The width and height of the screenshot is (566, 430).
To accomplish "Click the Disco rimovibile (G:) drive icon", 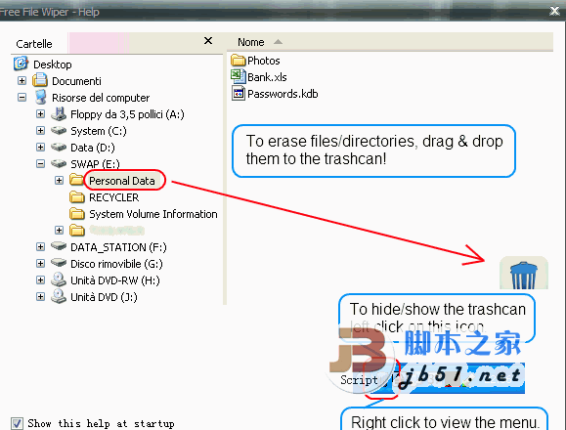I will point(59,263).
